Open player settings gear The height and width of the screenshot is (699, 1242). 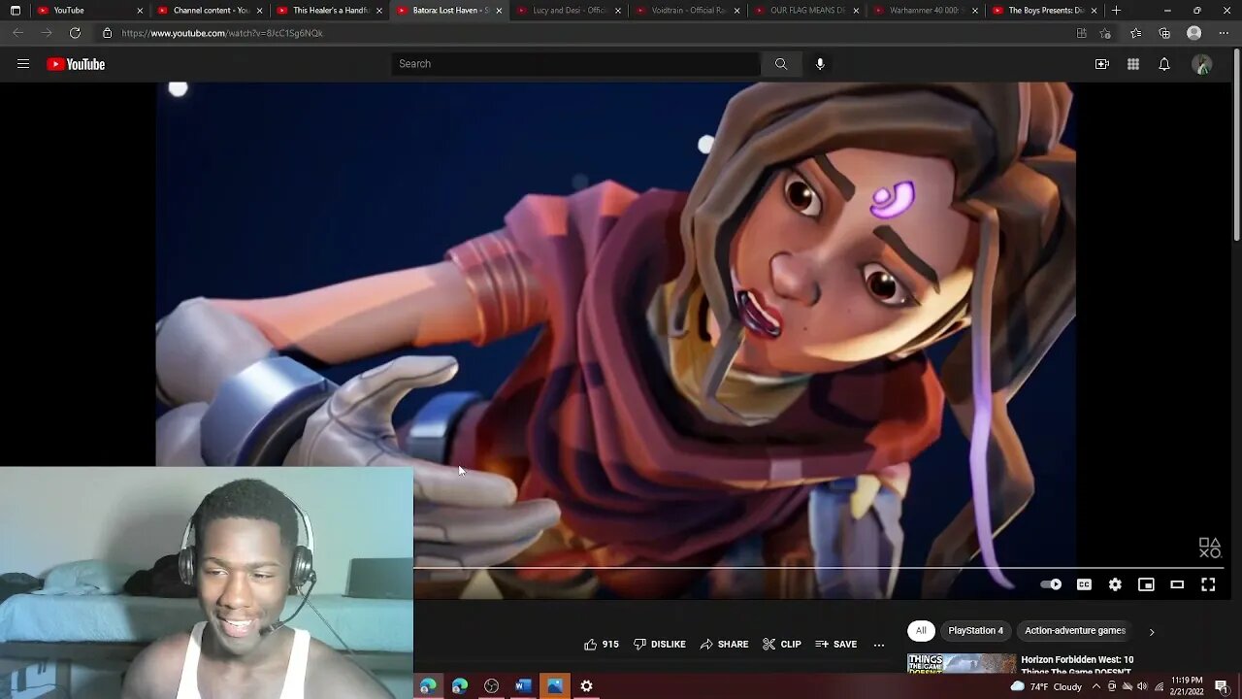click(x=1115, y=584)
